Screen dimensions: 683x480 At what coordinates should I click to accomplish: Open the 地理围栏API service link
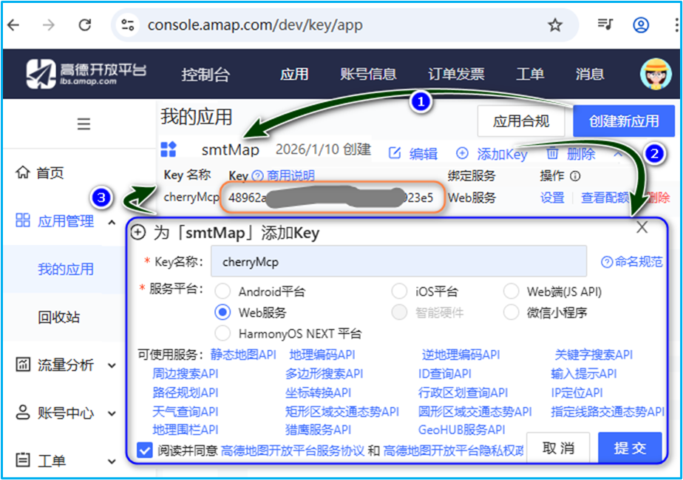point(186,430)
